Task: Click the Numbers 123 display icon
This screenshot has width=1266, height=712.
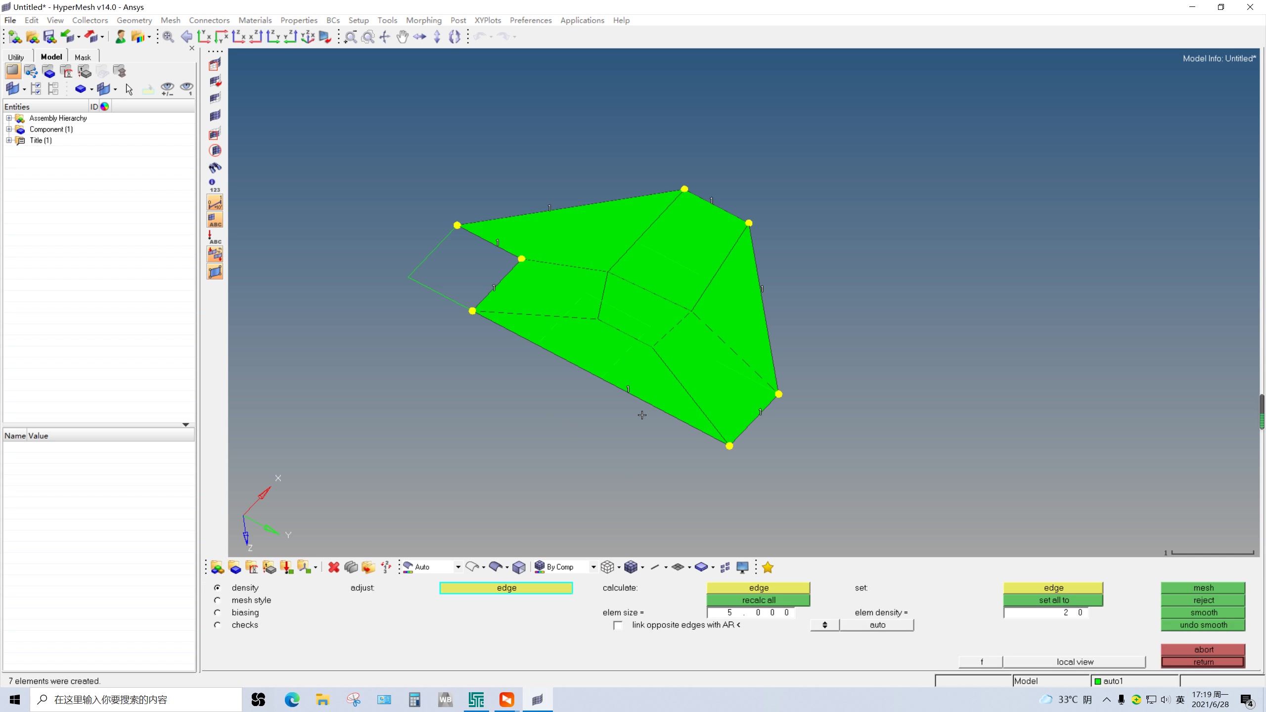Action: pos(214,185)
